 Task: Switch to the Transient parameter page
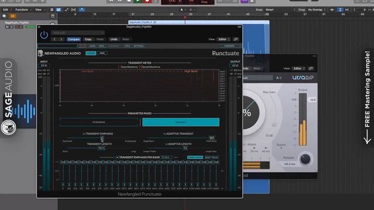(181, 122)
